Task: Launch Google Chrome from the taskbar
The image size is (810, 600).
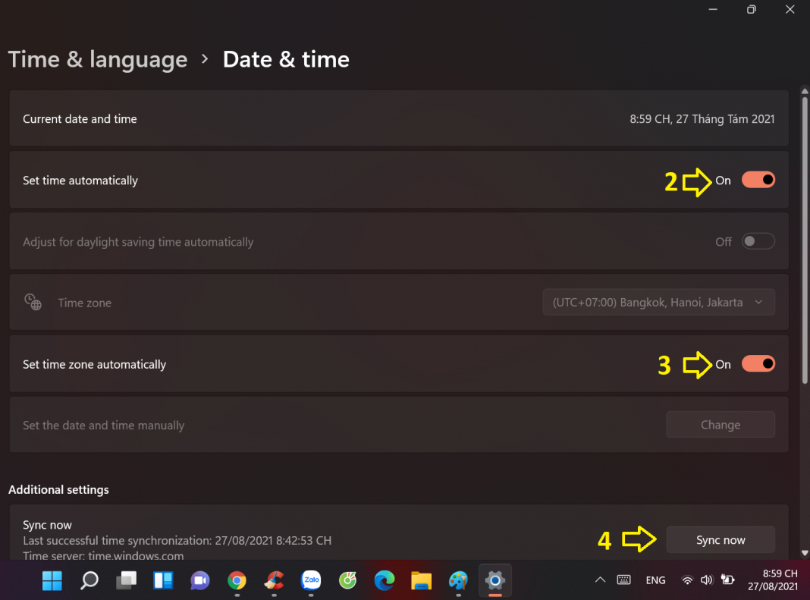Action: tap(237, 581)
